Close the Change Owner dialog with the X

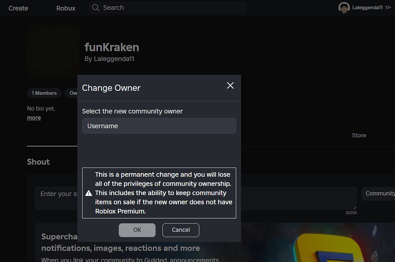coord(230,85)
